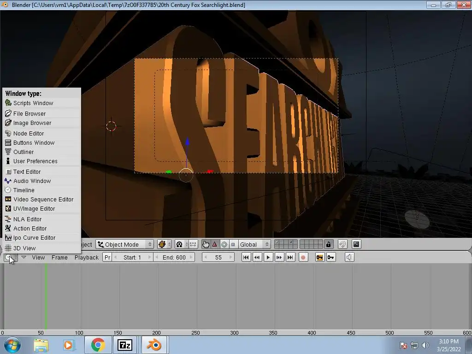Image resolution: width=472 pixels, height=354 pixels.
Task: Enable the scale manipulator square icon
Action: (x=233, y=244)
